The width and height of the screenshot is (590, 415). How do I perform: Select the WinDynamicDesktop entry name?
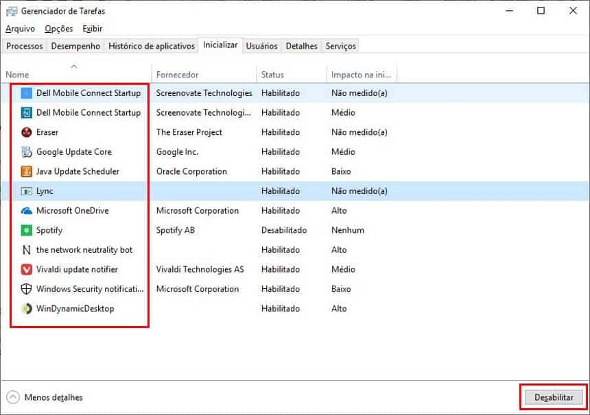(75, 308)
